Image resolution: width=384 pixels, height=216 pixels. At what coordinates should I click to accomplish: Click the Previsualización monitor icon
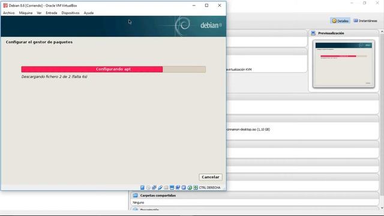(313, 33)
